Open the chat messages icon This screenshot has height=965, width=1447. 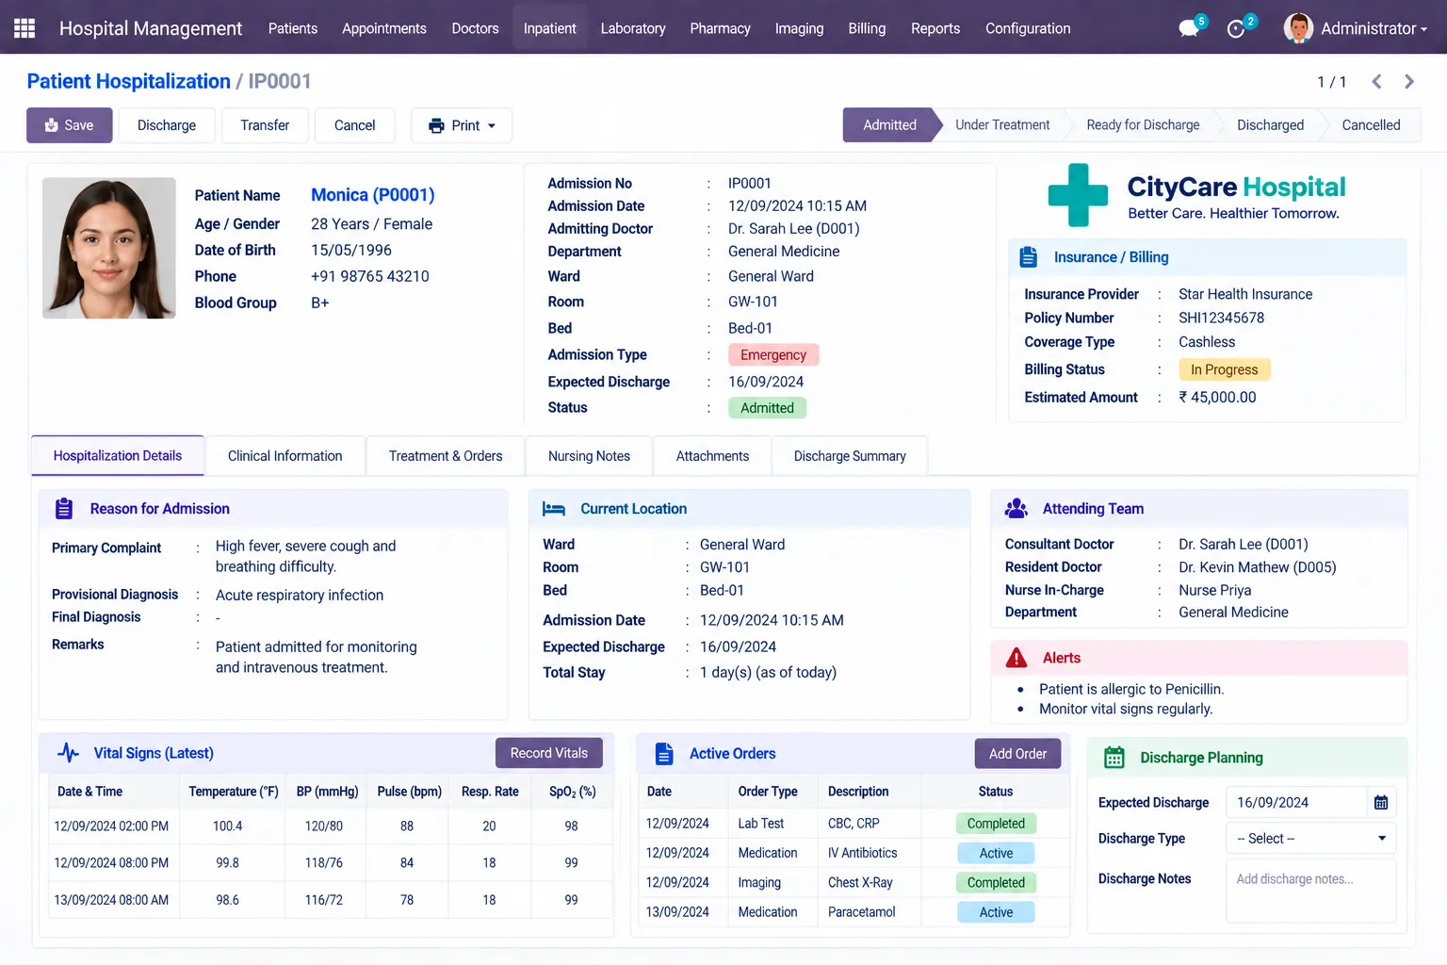(1190, 28)
